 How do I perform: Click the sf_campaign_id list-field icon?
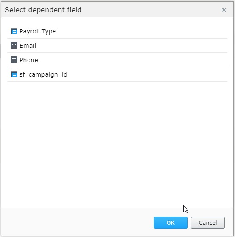(x=14, y=74)
